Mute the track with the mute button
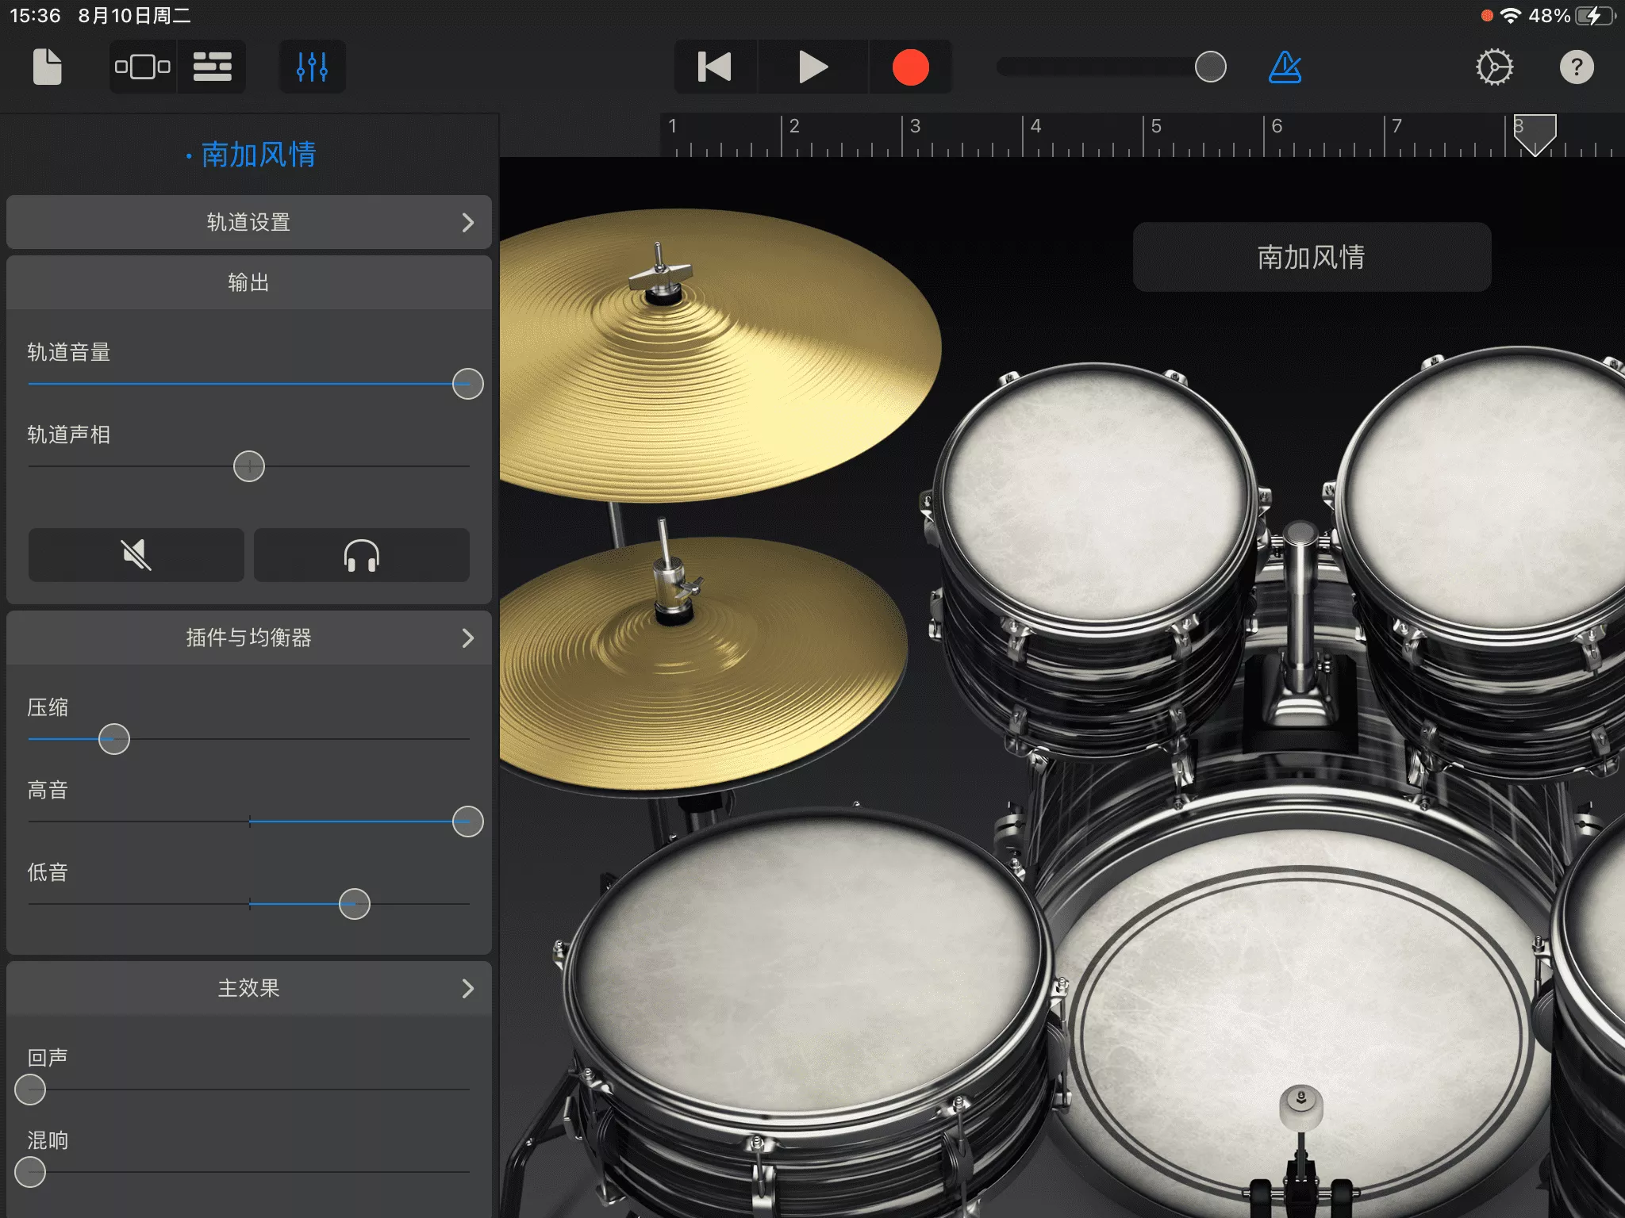 136,555
